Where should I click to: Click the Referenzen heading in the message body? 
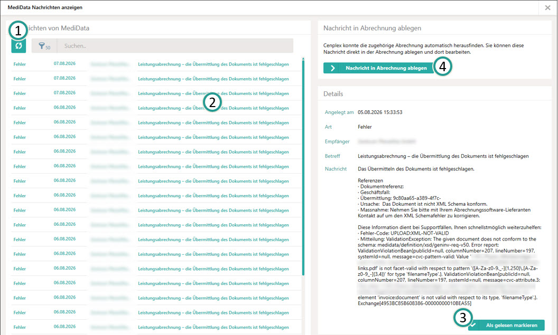(370, 180)
